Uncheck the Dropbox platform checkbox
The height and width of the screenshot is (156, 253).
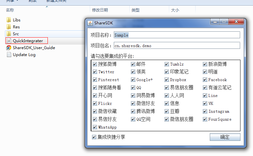coord(167,80)
